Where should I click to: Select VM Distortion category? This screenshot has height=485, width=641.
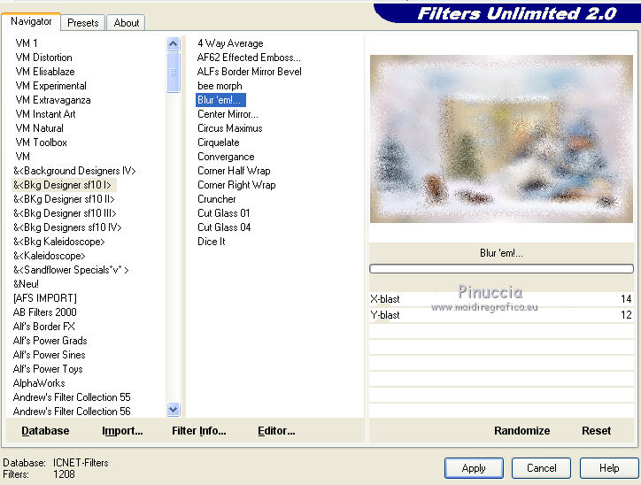pos(43,58)
